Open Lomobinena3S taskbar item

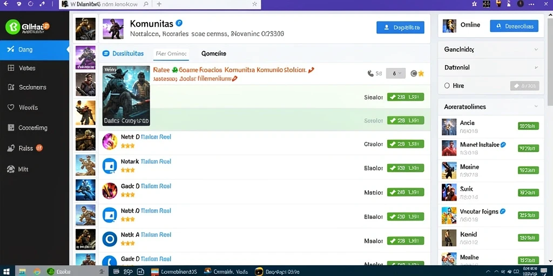tap(173, 272)
